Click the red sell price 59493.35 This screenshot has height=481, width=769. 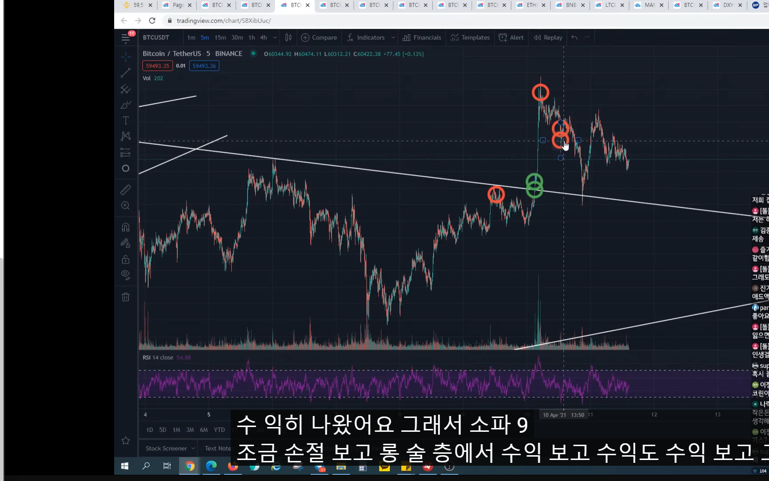point(158,66)
